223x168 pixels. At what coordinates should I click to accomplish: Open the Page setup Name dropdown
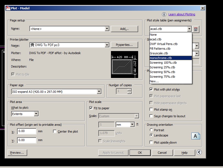107,29
